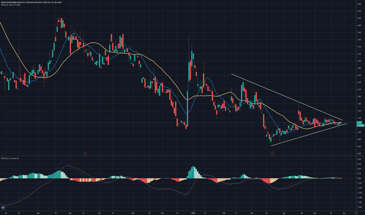Click the SMA indicator legend label
Image resolution: width=365 pixels, height=215 pixels.
click(11, 5)
